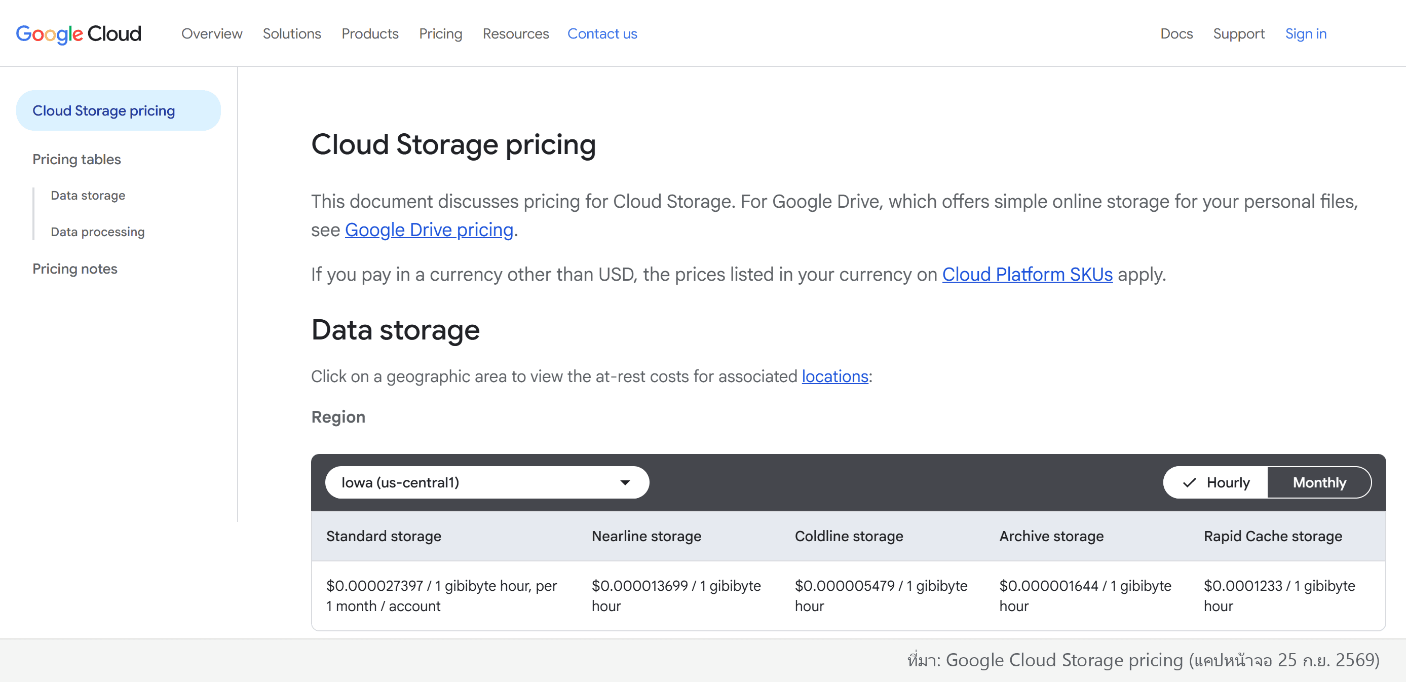Click the Hourly checkmark icon

[1189, 483]
